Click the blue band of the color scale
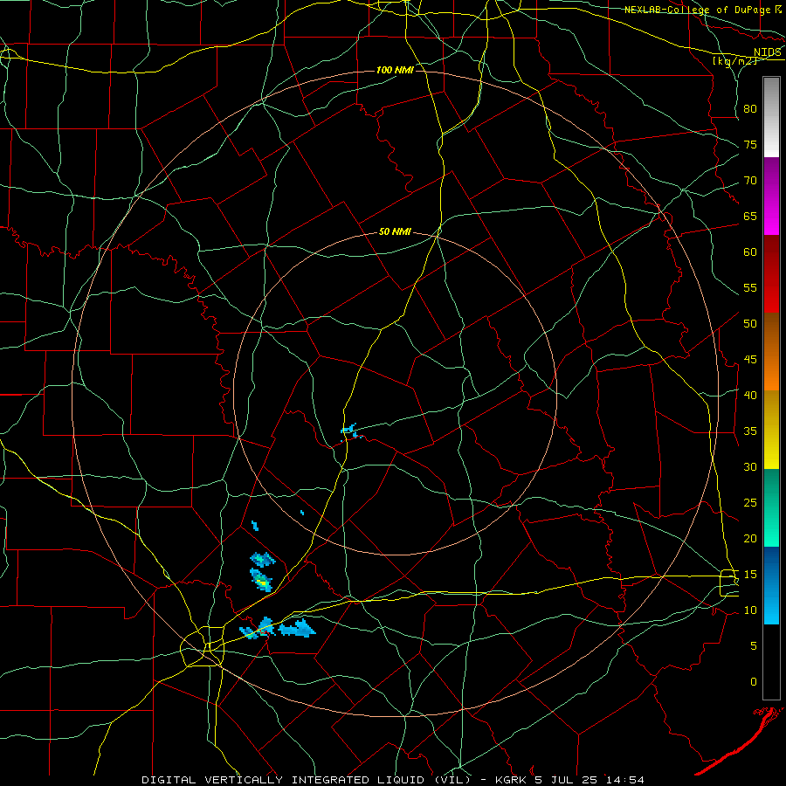Image resolution: width=786 pixels, height=786 pixels. (771, 585)
